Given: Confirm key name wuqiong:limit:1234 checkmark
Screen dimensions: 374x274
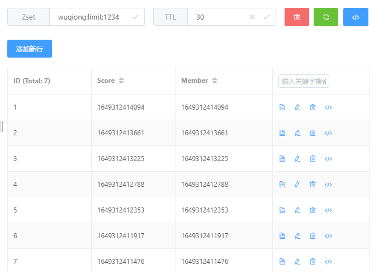Looking at the screenshot, I should pyautogui.click(x=135, y=17).
